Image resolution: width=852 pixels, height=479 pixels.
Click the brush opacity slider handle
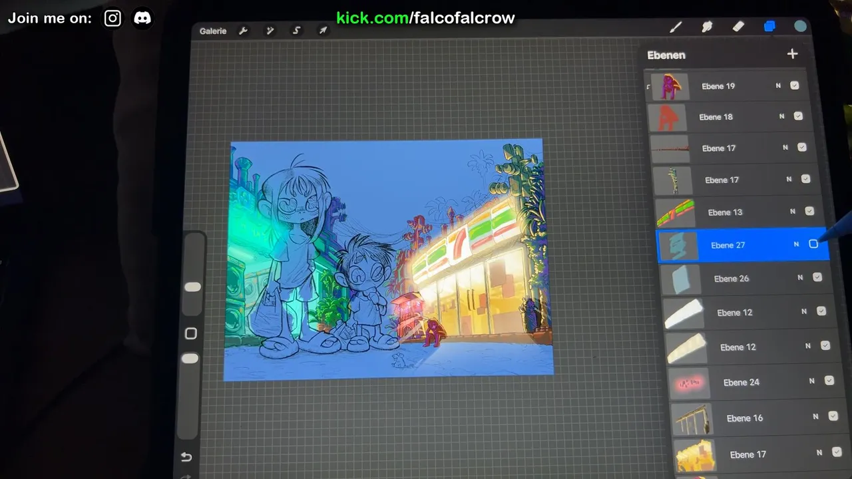(190, 359)
